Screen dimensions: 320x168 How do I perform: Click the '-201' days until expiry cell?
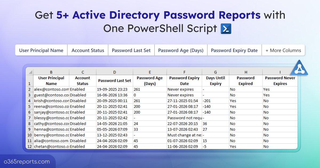pos(215,101)
